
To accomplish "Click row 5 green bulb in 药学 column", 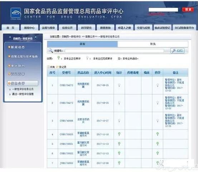I will tap(158, 144).
